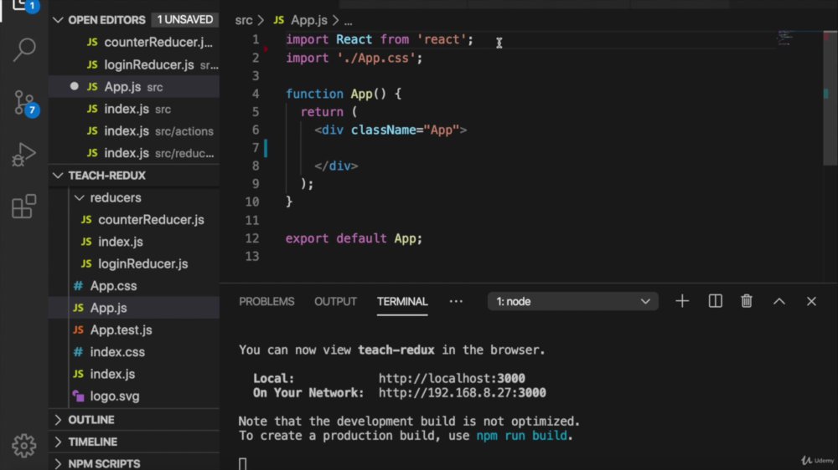Open the Run and Debug view
The width and height of the screenshot is (838, 470).
click(24, 155)
